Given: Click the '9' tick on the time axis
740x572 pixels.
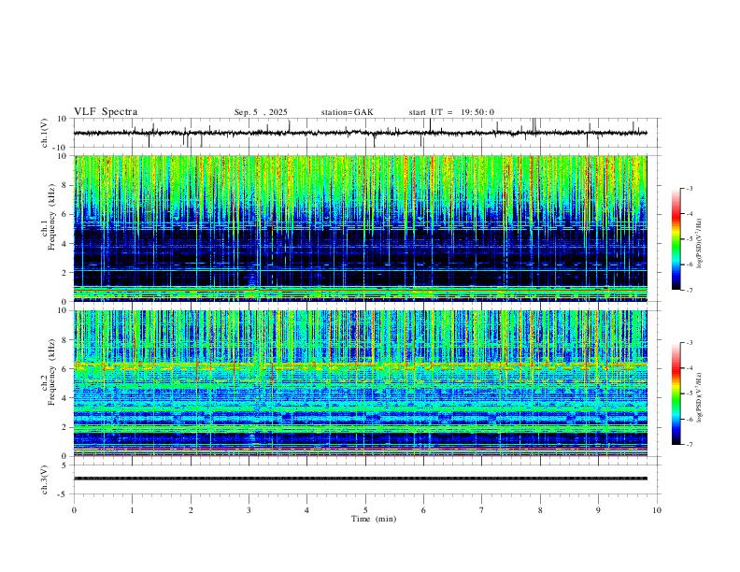Looking at the screenshot, I should click(x=598, y=510).
